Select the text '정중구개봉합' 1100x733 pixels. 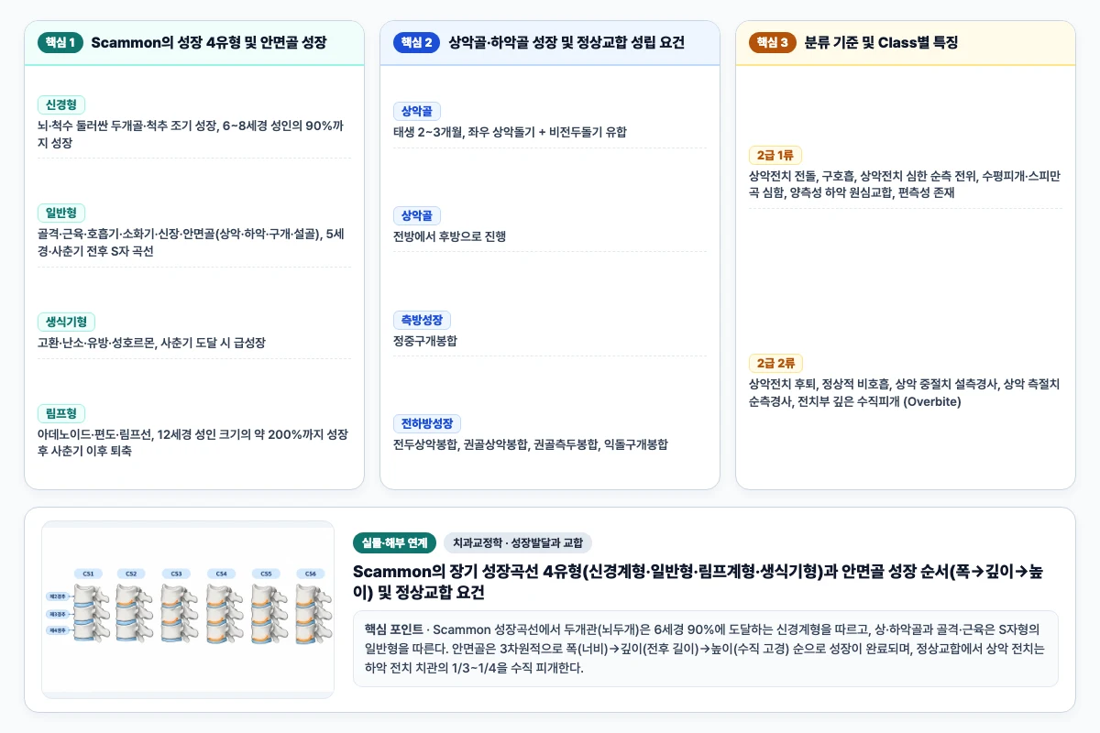click(x=425, y=341)
